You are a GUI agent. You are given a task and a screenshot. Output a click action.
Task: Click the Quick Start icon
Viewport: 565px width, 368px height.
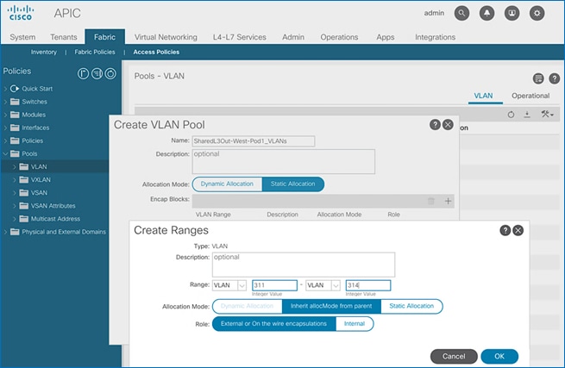tap(15, 89)
